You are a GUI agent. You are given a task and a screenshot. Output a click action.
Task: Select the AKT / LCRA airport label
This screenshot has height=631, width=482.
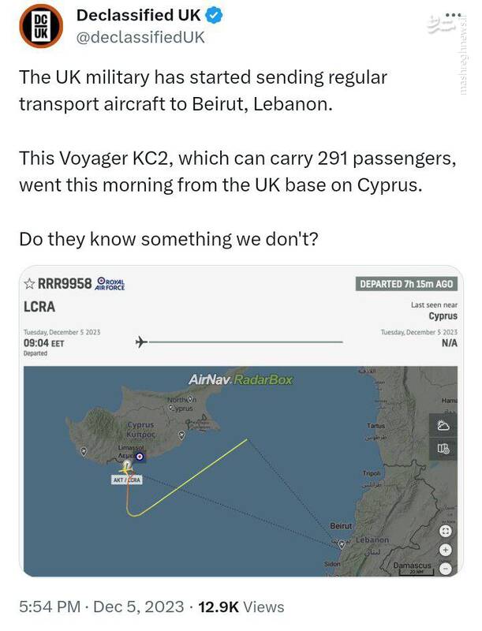[x=126, y=480]
